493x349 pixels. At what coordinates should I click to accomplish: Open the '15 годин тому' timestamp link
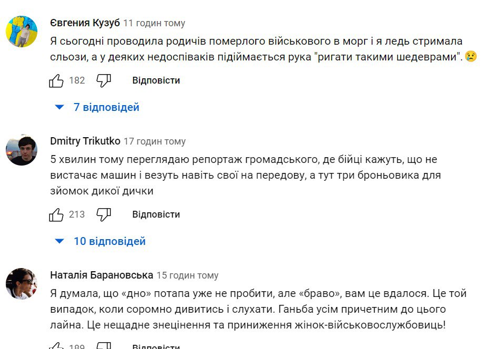(187, 275)
